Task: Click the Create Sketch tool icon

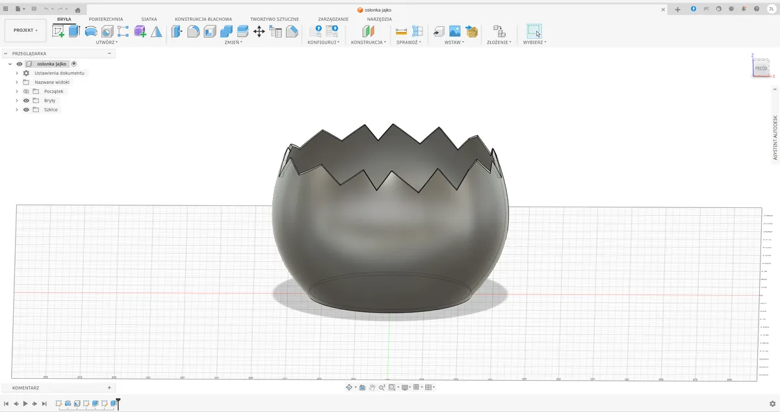Action: [x=58, y=31]
